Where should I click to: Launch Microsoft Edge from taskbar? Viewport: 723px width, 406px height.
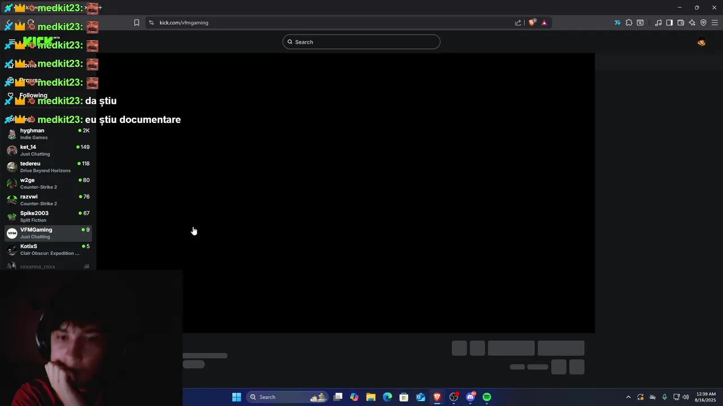(x=387, y=397)
